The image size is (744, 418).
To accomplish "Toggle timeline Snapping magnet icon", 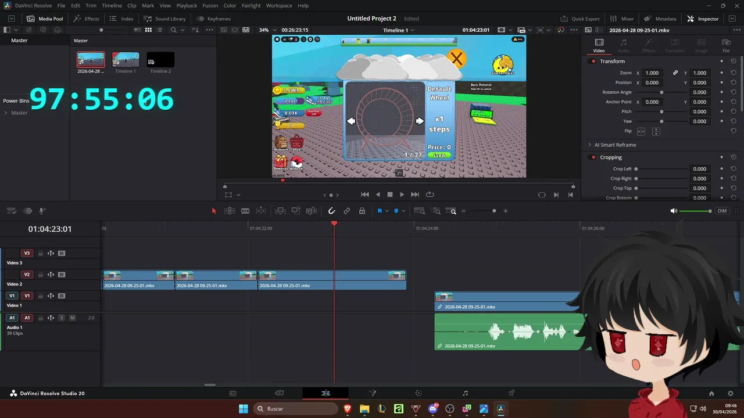I will pyautogui.click(x=331, y=211).
